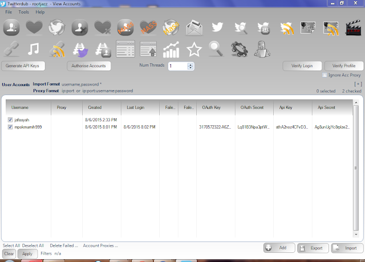Click the Select All link
Screen dimensions: 365x262
11,245
